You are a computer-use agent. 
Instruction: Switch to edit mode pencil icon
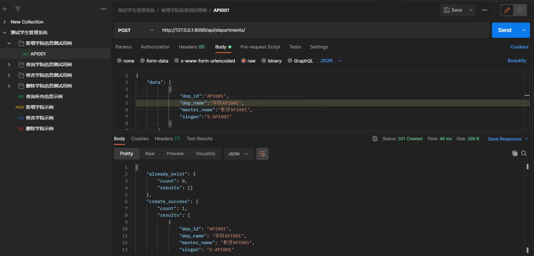pos(507,10)
